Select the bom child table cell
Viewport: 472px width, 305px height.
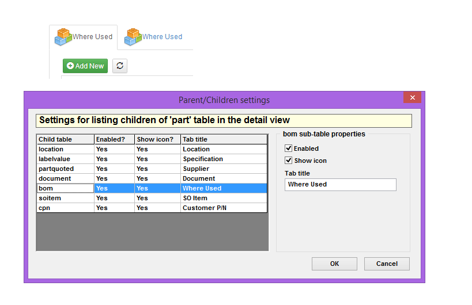(65, 188)
